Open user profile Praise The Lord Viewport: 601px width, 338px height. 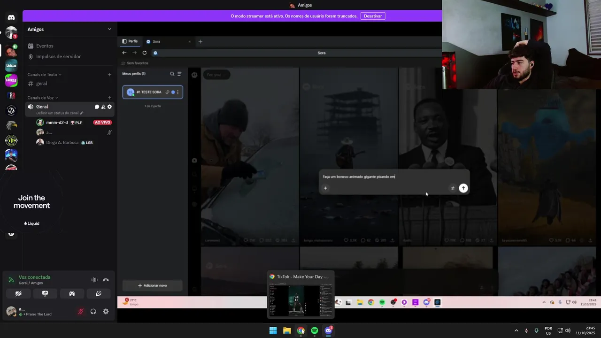pos(35,311)
